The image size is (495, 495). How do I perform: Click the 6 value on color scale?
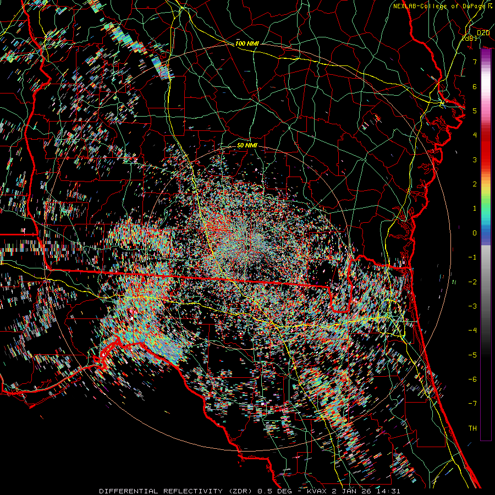click(475, 86)
